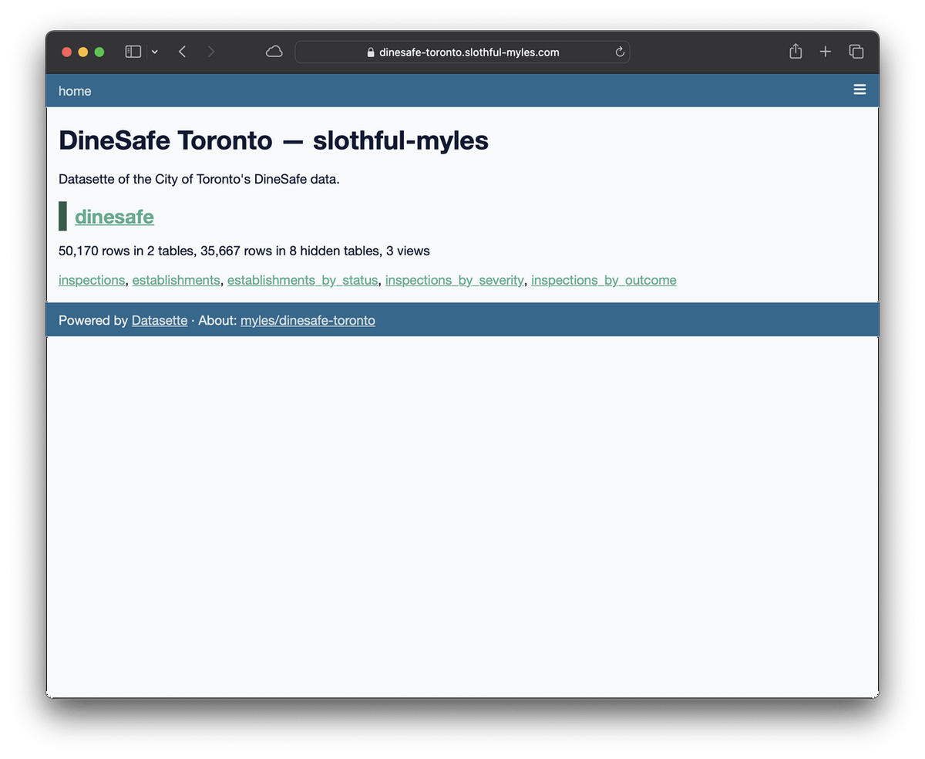Show all tabs with the tab overview icon
The width and height of the screenshot is (925, 759).
[x=856, y=51]
